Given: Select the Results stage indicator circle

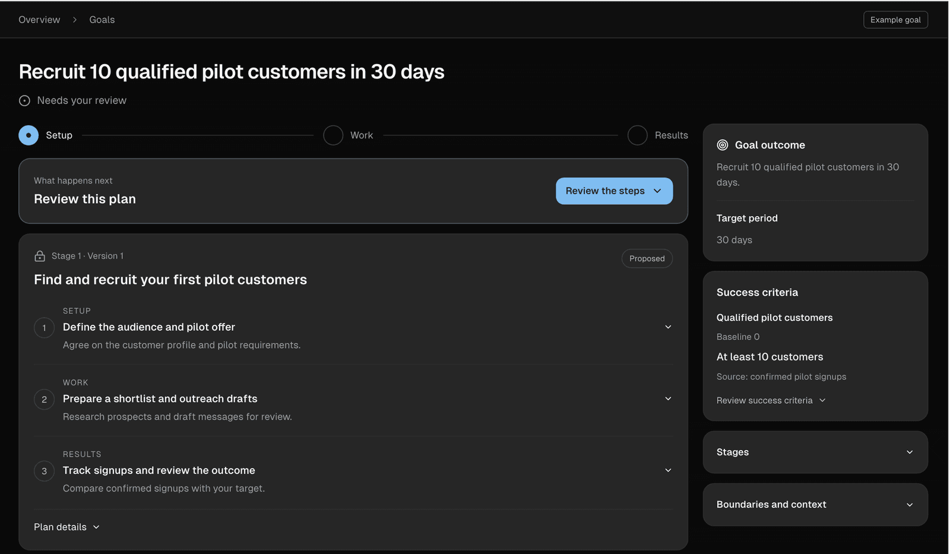Looking at the screenshot, I should 638,135.
